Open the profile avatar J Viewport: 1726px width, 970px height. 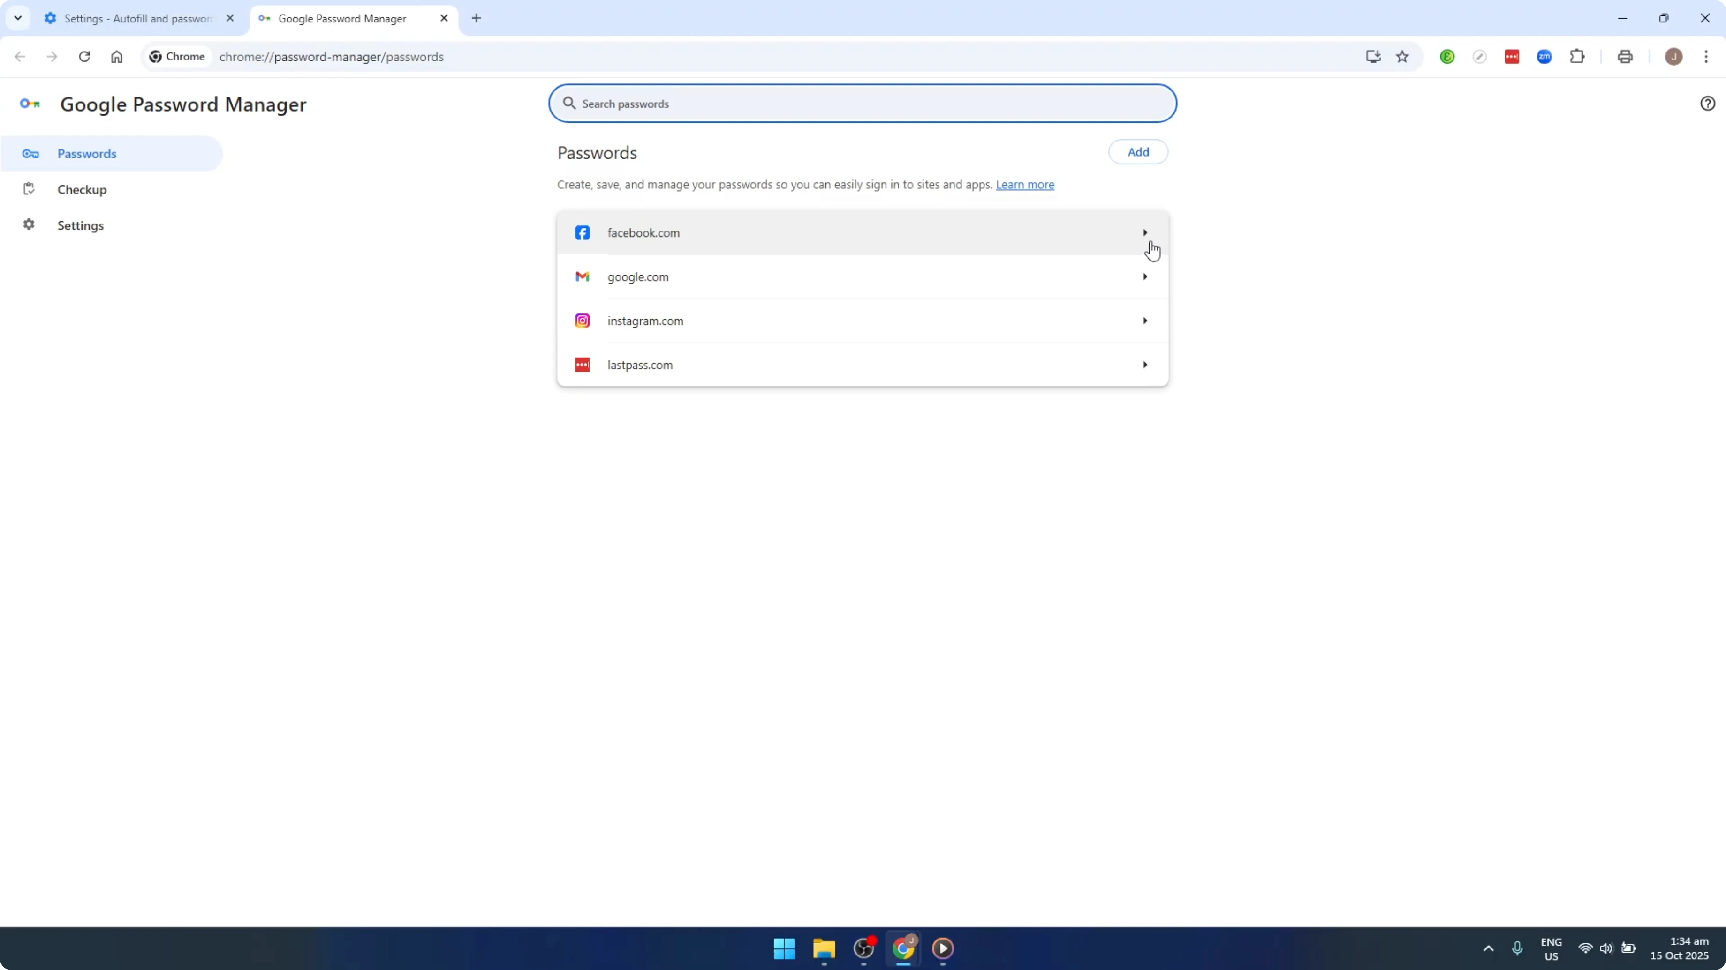(1673, 57)
